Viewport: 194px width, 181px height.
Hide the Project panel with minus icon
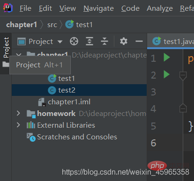(x=139, y=41)
